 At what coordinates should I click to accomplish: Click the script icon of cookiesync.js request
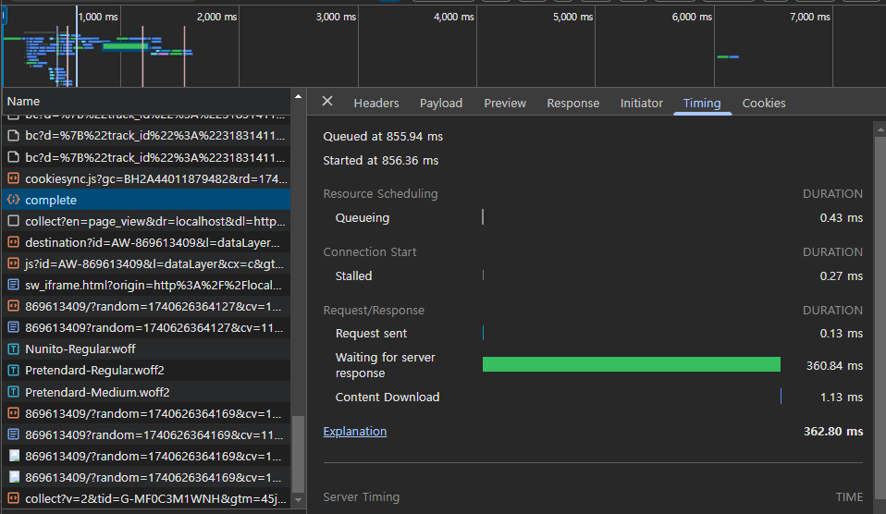tap(13, 178)
